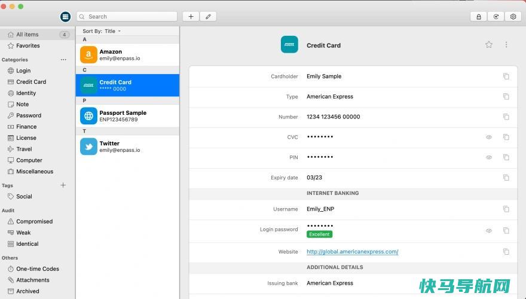Copy the Website URL
Image resolution: width=526 pixels, height=299 pixels.
[506, 252]
